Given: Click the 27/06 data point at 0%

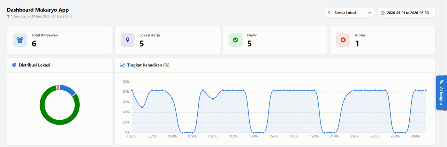Looking at the screenshot, I should 395,132.
